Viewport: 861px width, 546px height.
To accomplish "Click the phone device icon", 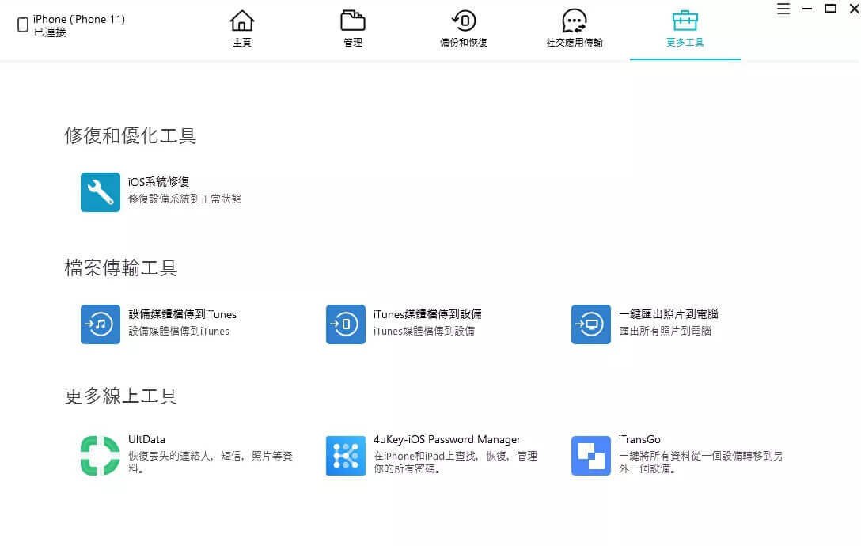I will click(x=22, y=25).
